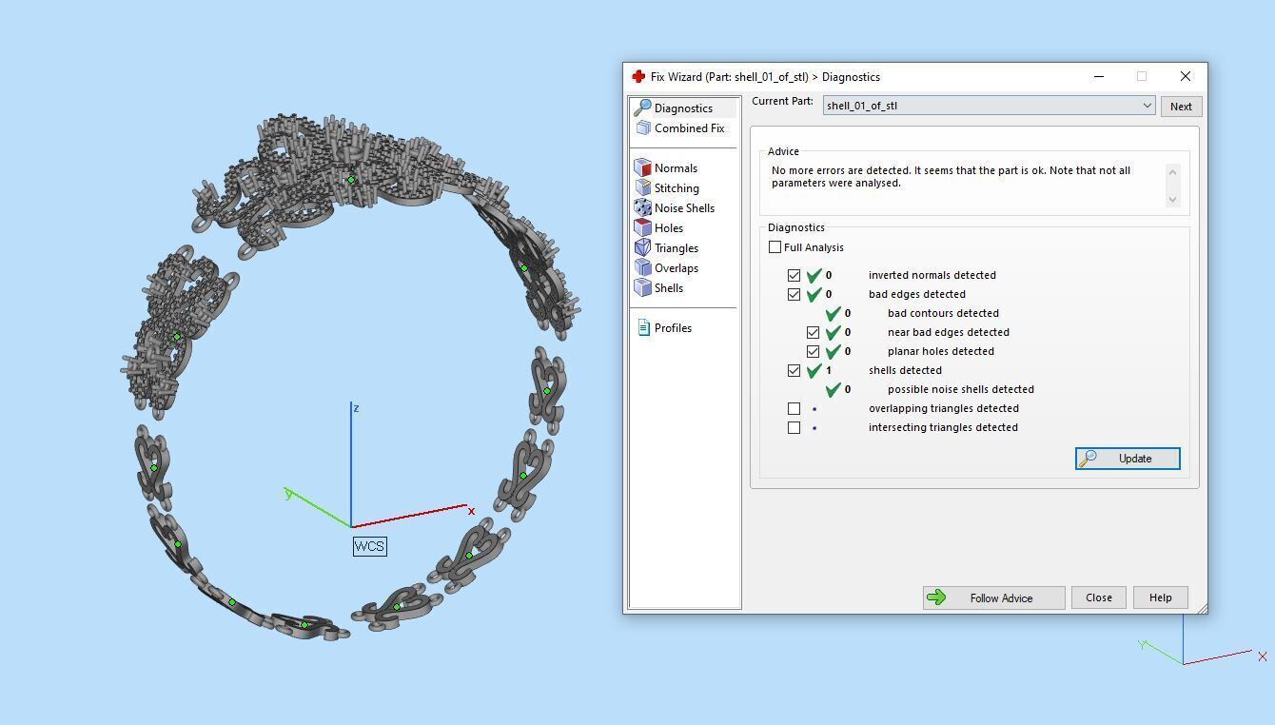
Task: Open the Profiles page
Action: point(673,328)
